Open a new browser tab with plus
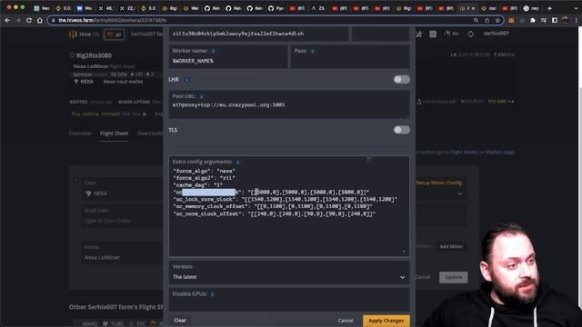Viewport: 582px width, 327px height. point(549,8)
